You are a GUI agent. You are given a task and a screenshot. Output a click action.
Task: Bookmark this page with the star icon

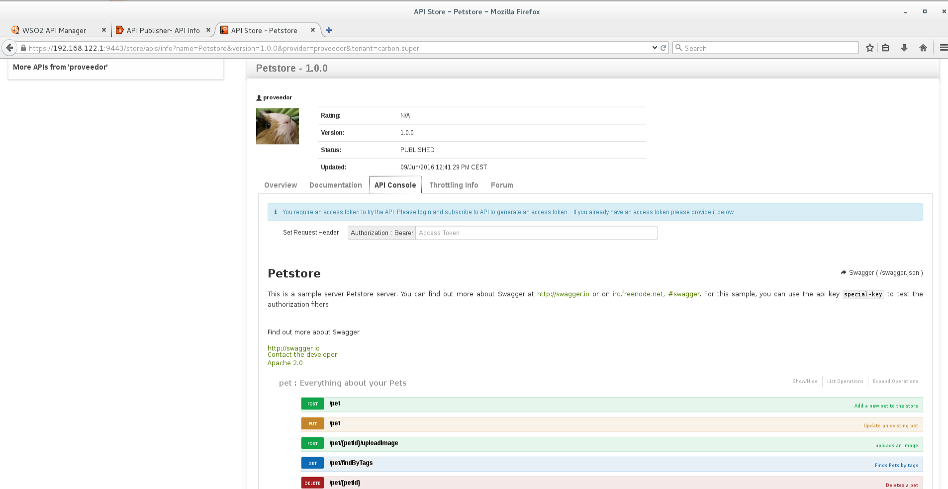pos(869,48)
